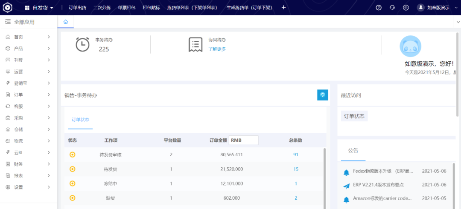Switch to the 订单状态 tab

coord(80,120)
